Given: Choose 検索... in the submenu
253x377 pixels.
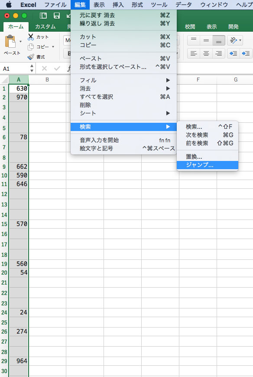Looking at the screenshot, I should pyautogui.click(x=208, y=127).
